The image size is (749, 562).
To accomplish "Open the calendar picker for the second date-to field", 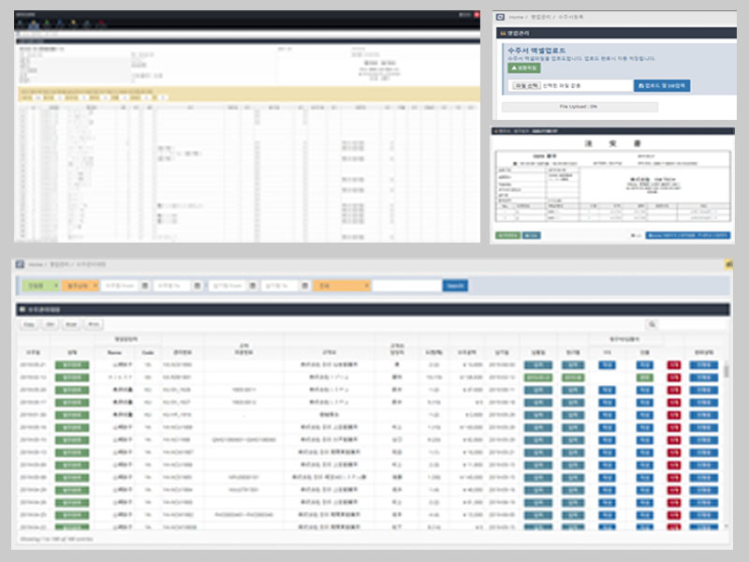I will tap(305, 285).
